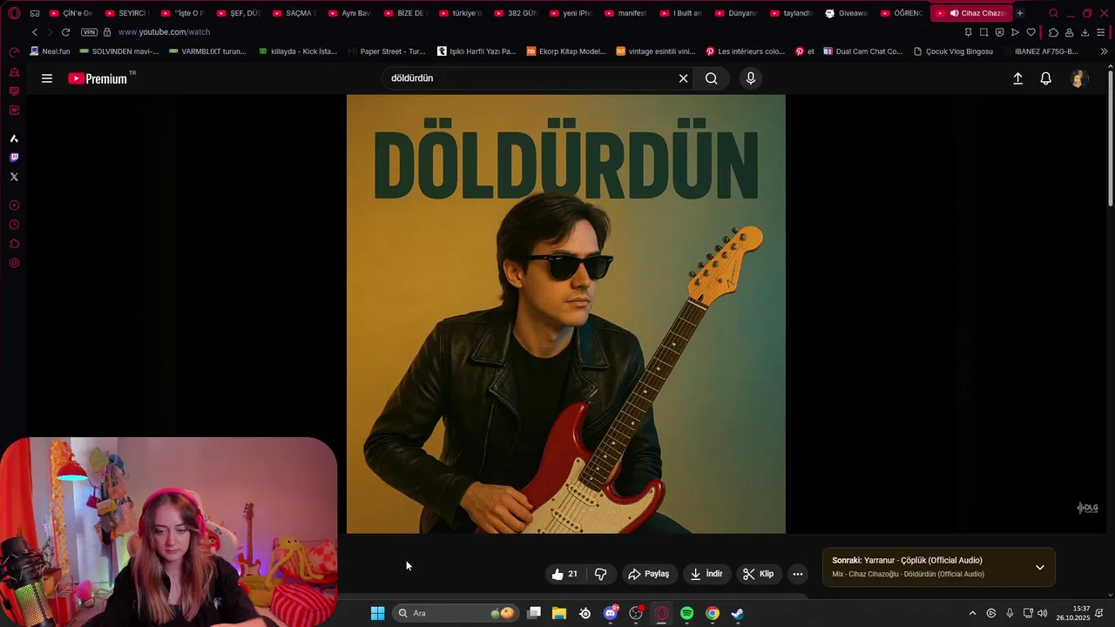Open Opera easy setup menu
Viewport: 1115px width, 627px height.
(1102, 32)
